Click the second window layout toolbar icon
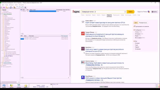This screenshot has height=90, width=160. pos(20,7)
